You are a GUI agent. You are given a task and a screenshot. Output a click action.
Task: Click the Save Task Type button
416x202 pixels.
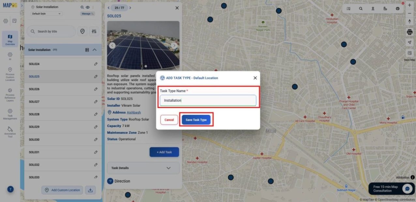coord(196,120)
